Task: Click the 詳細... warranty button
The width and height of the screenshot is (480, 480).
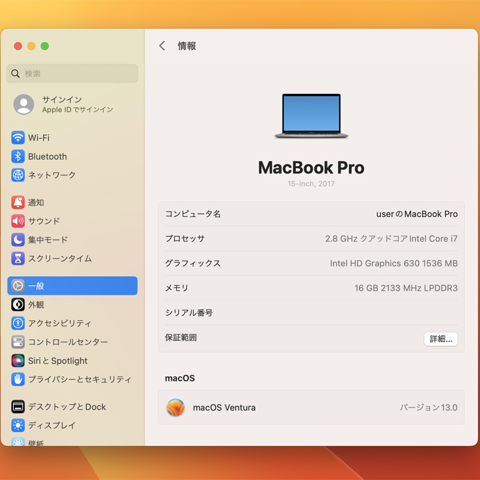Action: pyautogui.click(x=441, y=339)
